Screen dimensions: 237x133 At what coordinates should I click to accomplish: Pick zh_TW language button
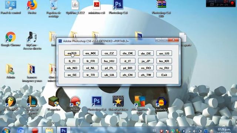pyautogui.click(x=146, y=75)
